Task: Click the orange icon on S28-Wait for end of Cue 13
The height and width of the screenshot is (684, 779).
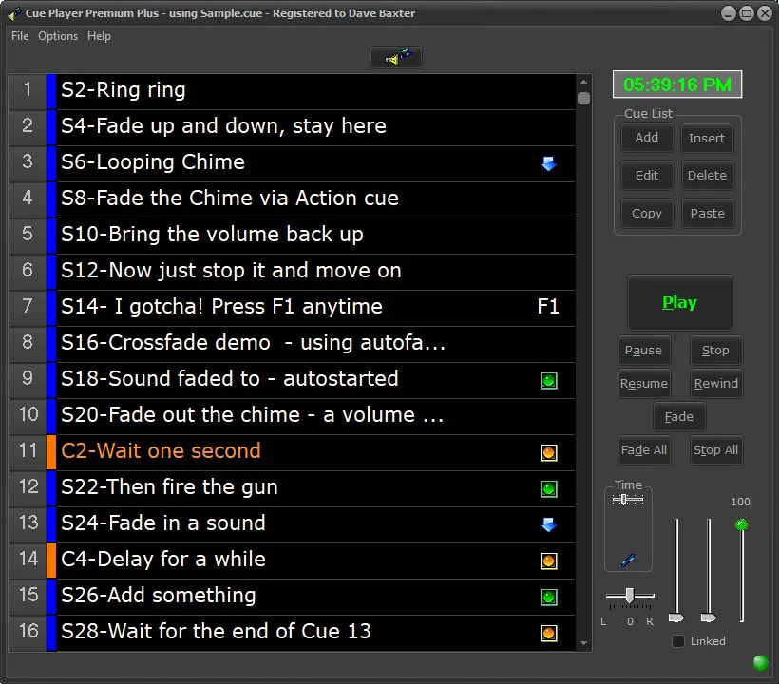Action: [549, 633]
